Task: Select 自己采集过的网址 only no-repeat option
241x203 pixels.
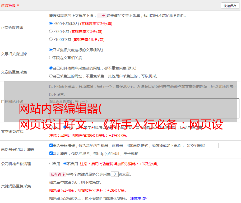Action: click(x=51, y=76)
